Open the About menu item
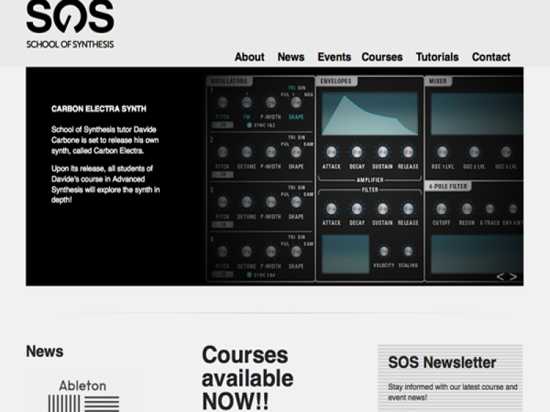This screenshot has width=550, height=412. [x=249, y=57]
